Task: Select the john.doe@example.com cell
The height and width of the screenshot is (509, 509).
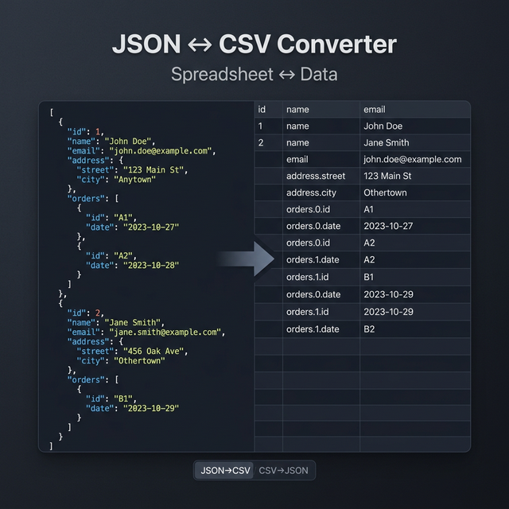Action: pyautogui.click(x=415, y=159)
